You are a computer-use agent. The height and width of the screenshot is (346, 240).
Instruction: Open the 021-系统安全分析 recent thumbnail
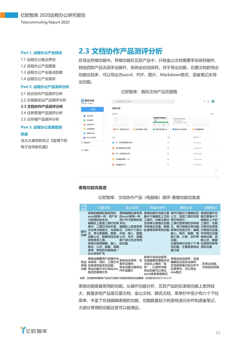tap(121, 123)
